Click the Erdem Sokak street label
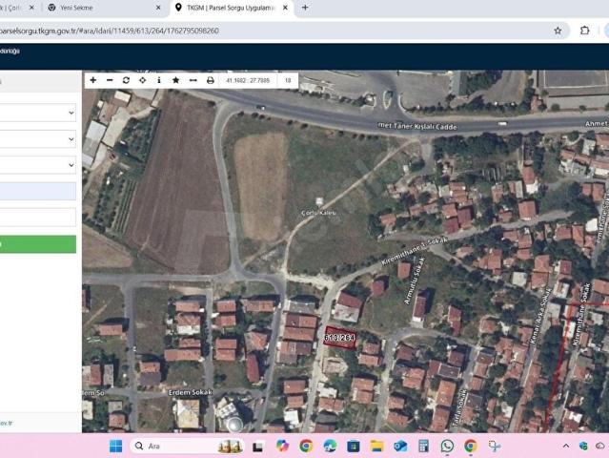This screenshot has width=609, height=458. tap(191, 393)
